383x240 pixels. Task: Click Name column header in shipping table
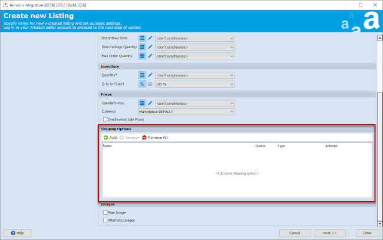coord(178,146)
